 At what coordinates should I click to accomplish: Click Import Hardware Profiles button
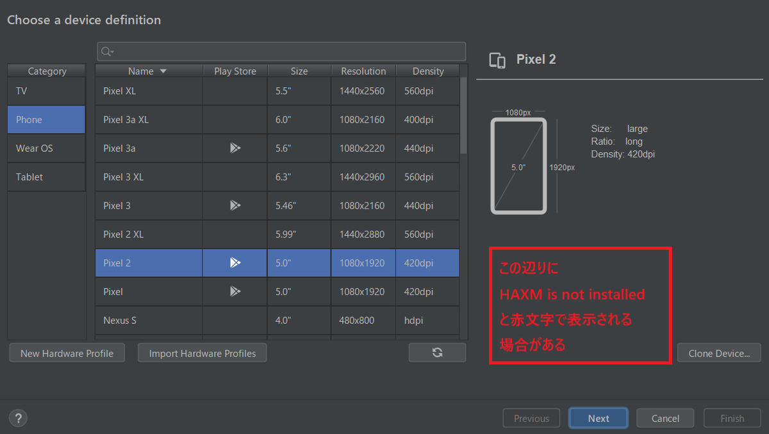[x=203, y=353]
